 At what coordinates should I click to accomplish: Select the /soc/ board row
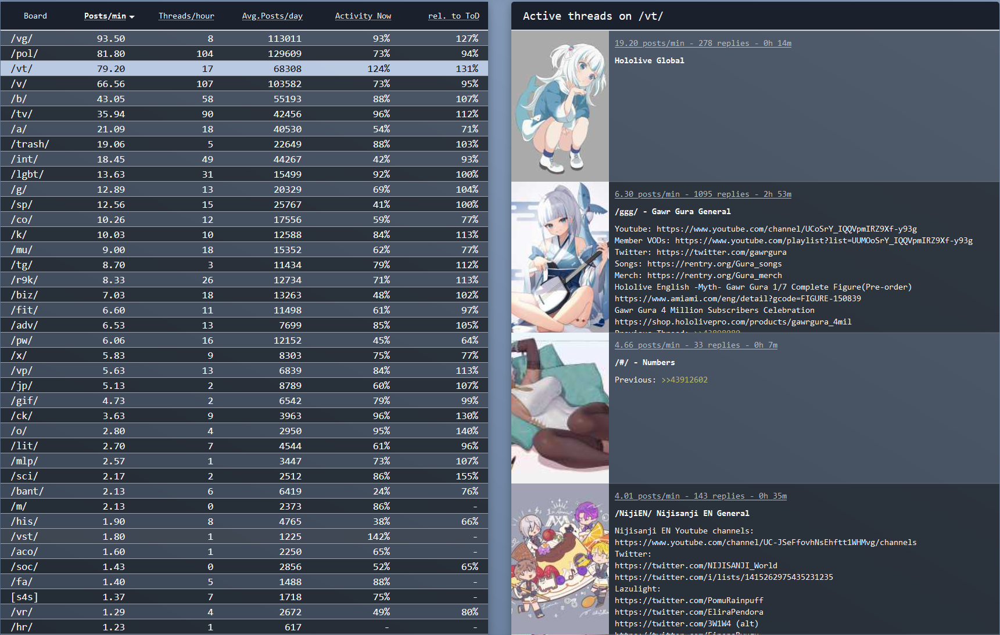pos(244,567)
